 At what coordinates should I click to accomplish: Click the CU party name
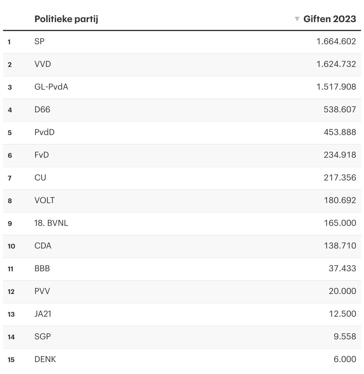coord(40,178)
